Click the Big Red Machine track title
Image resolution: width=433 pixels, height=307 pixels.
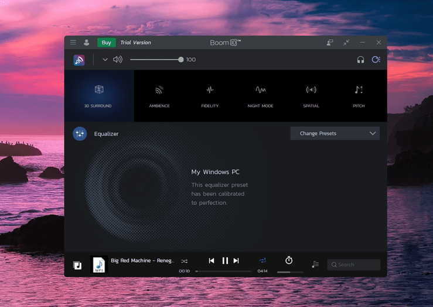[142, 260]
